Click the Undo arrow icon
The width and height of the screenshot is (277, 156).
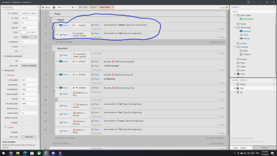click(60, 7)
